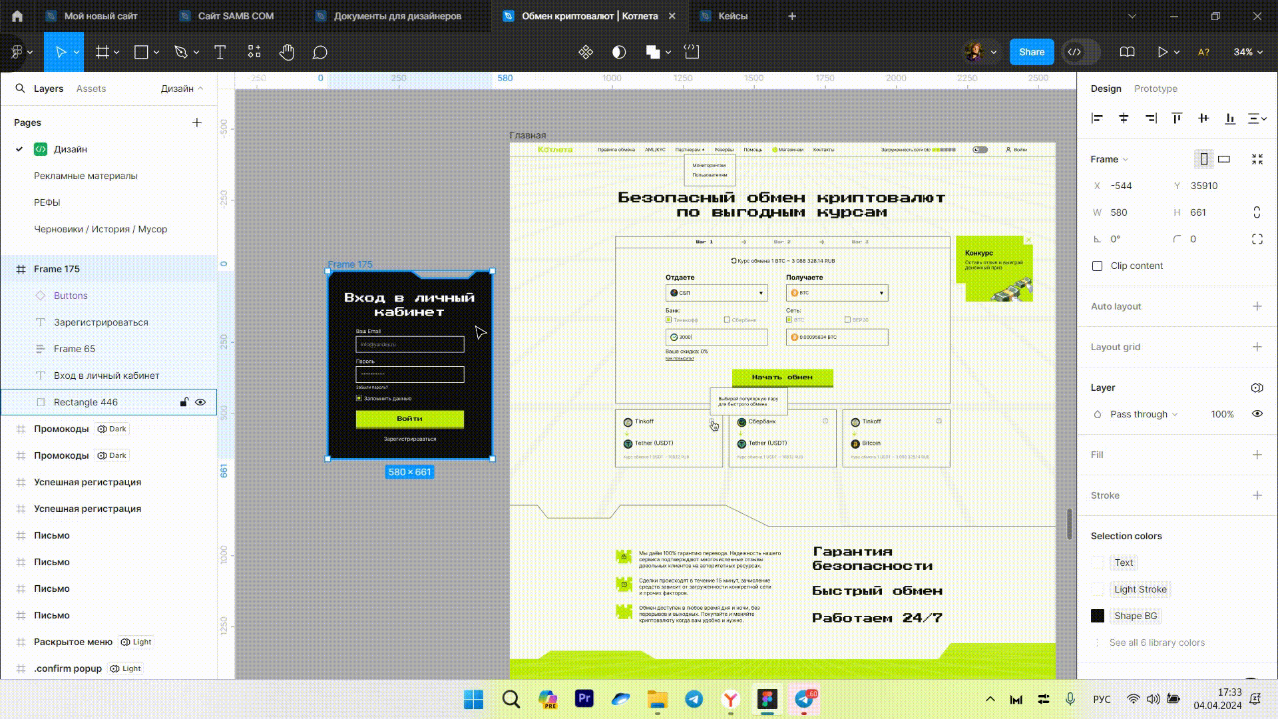Switch to the Prototype tab
Image resolution: width=1278 pixels, height=719 pixels.
tap(1156, 88)
